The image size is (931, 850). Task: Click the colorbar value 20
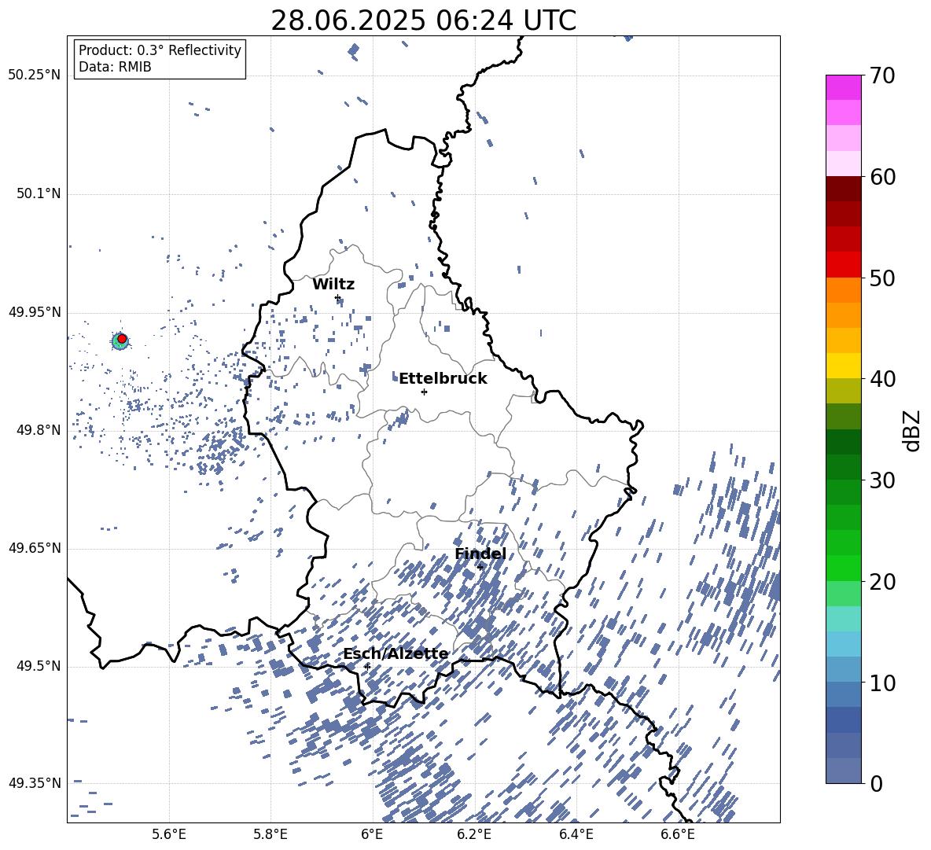pos(882,581)
